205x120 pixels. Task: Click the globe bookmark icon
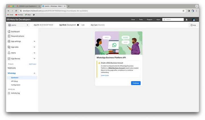pyautogui.click(x=34, y=15)
